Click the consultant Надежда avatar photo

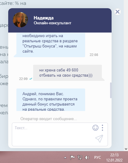point(20,20)
